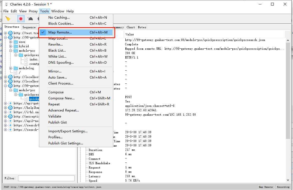
Task: Select Mirror... menu entry
Action: [x=77, y=71]
